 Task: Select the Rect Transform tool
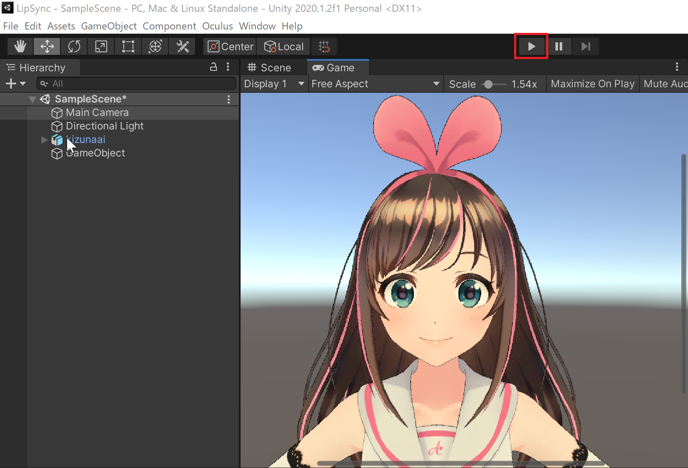pyautogui.click(x=128, y=46)
